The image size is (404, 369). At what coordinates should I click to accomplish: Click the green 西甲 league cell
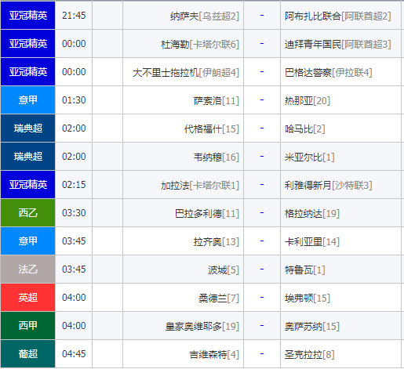point(28,326)
